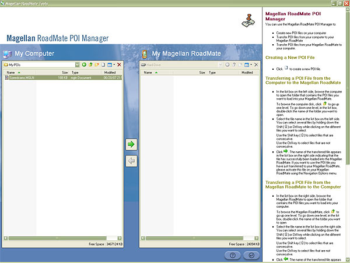Close the Magellan RoadMate Tools window
Viewport: 350px width, 263px height.
coord(346,3)
